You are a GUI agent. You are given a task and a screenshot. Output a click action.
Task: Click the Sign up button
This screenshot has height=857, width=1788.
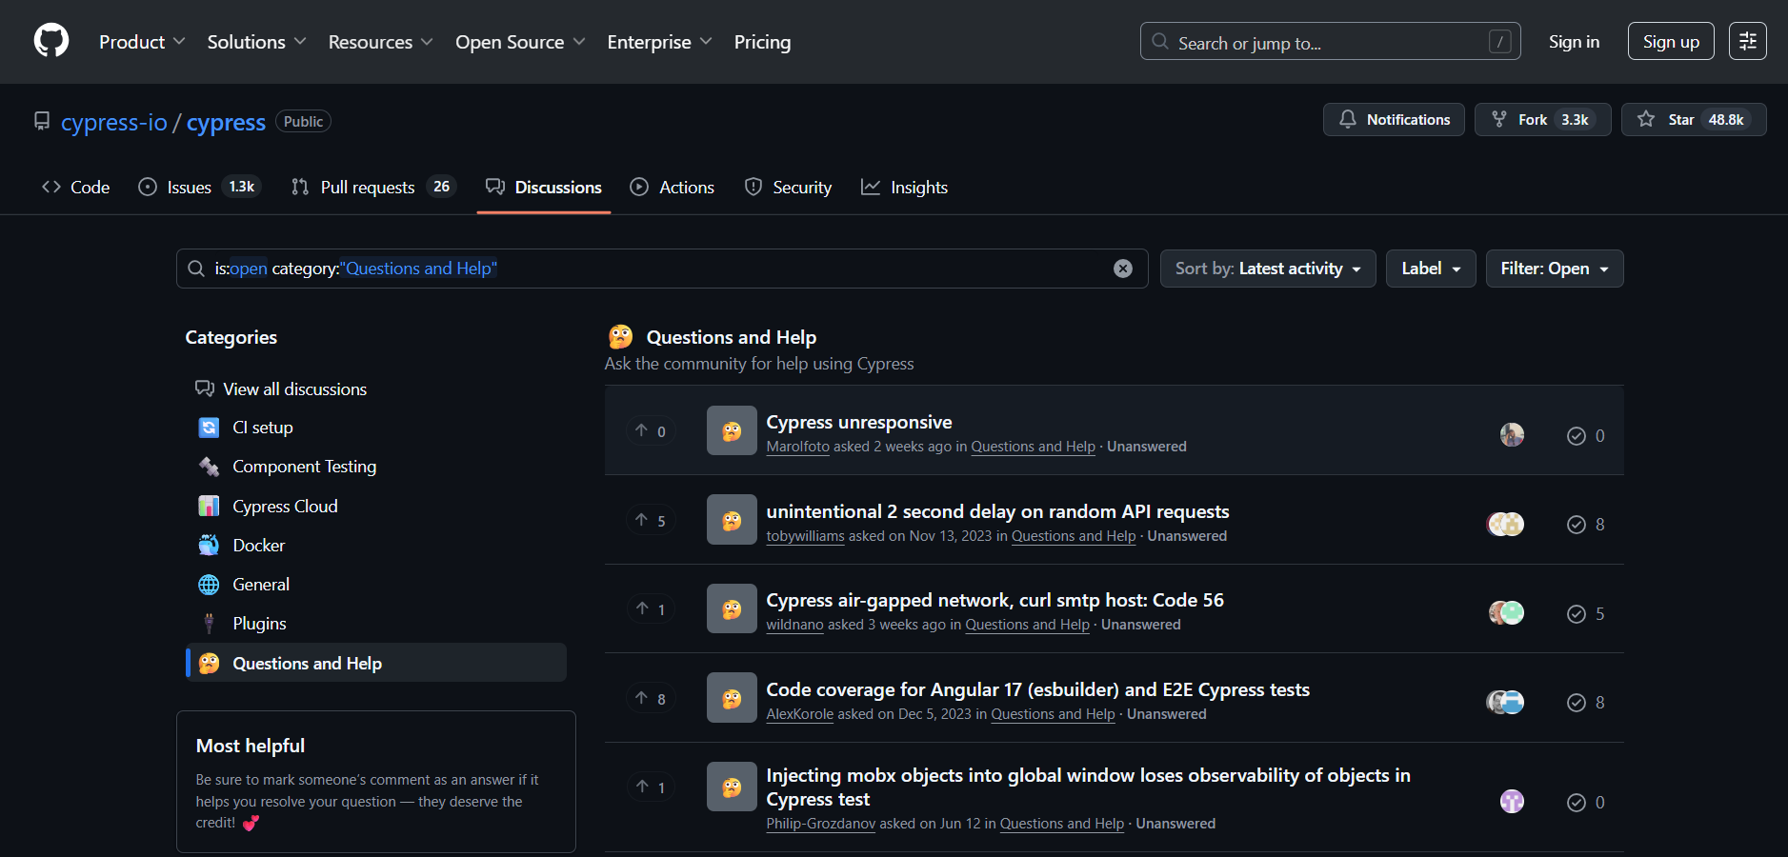click(x=1670, y=42)
